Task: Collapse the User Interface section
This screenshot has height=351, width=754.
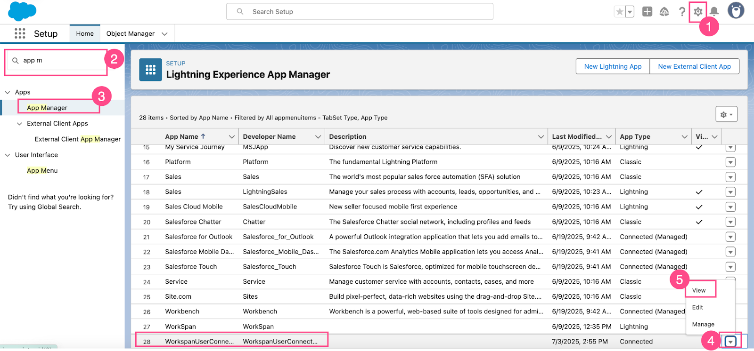Action: tap(8, 155)
